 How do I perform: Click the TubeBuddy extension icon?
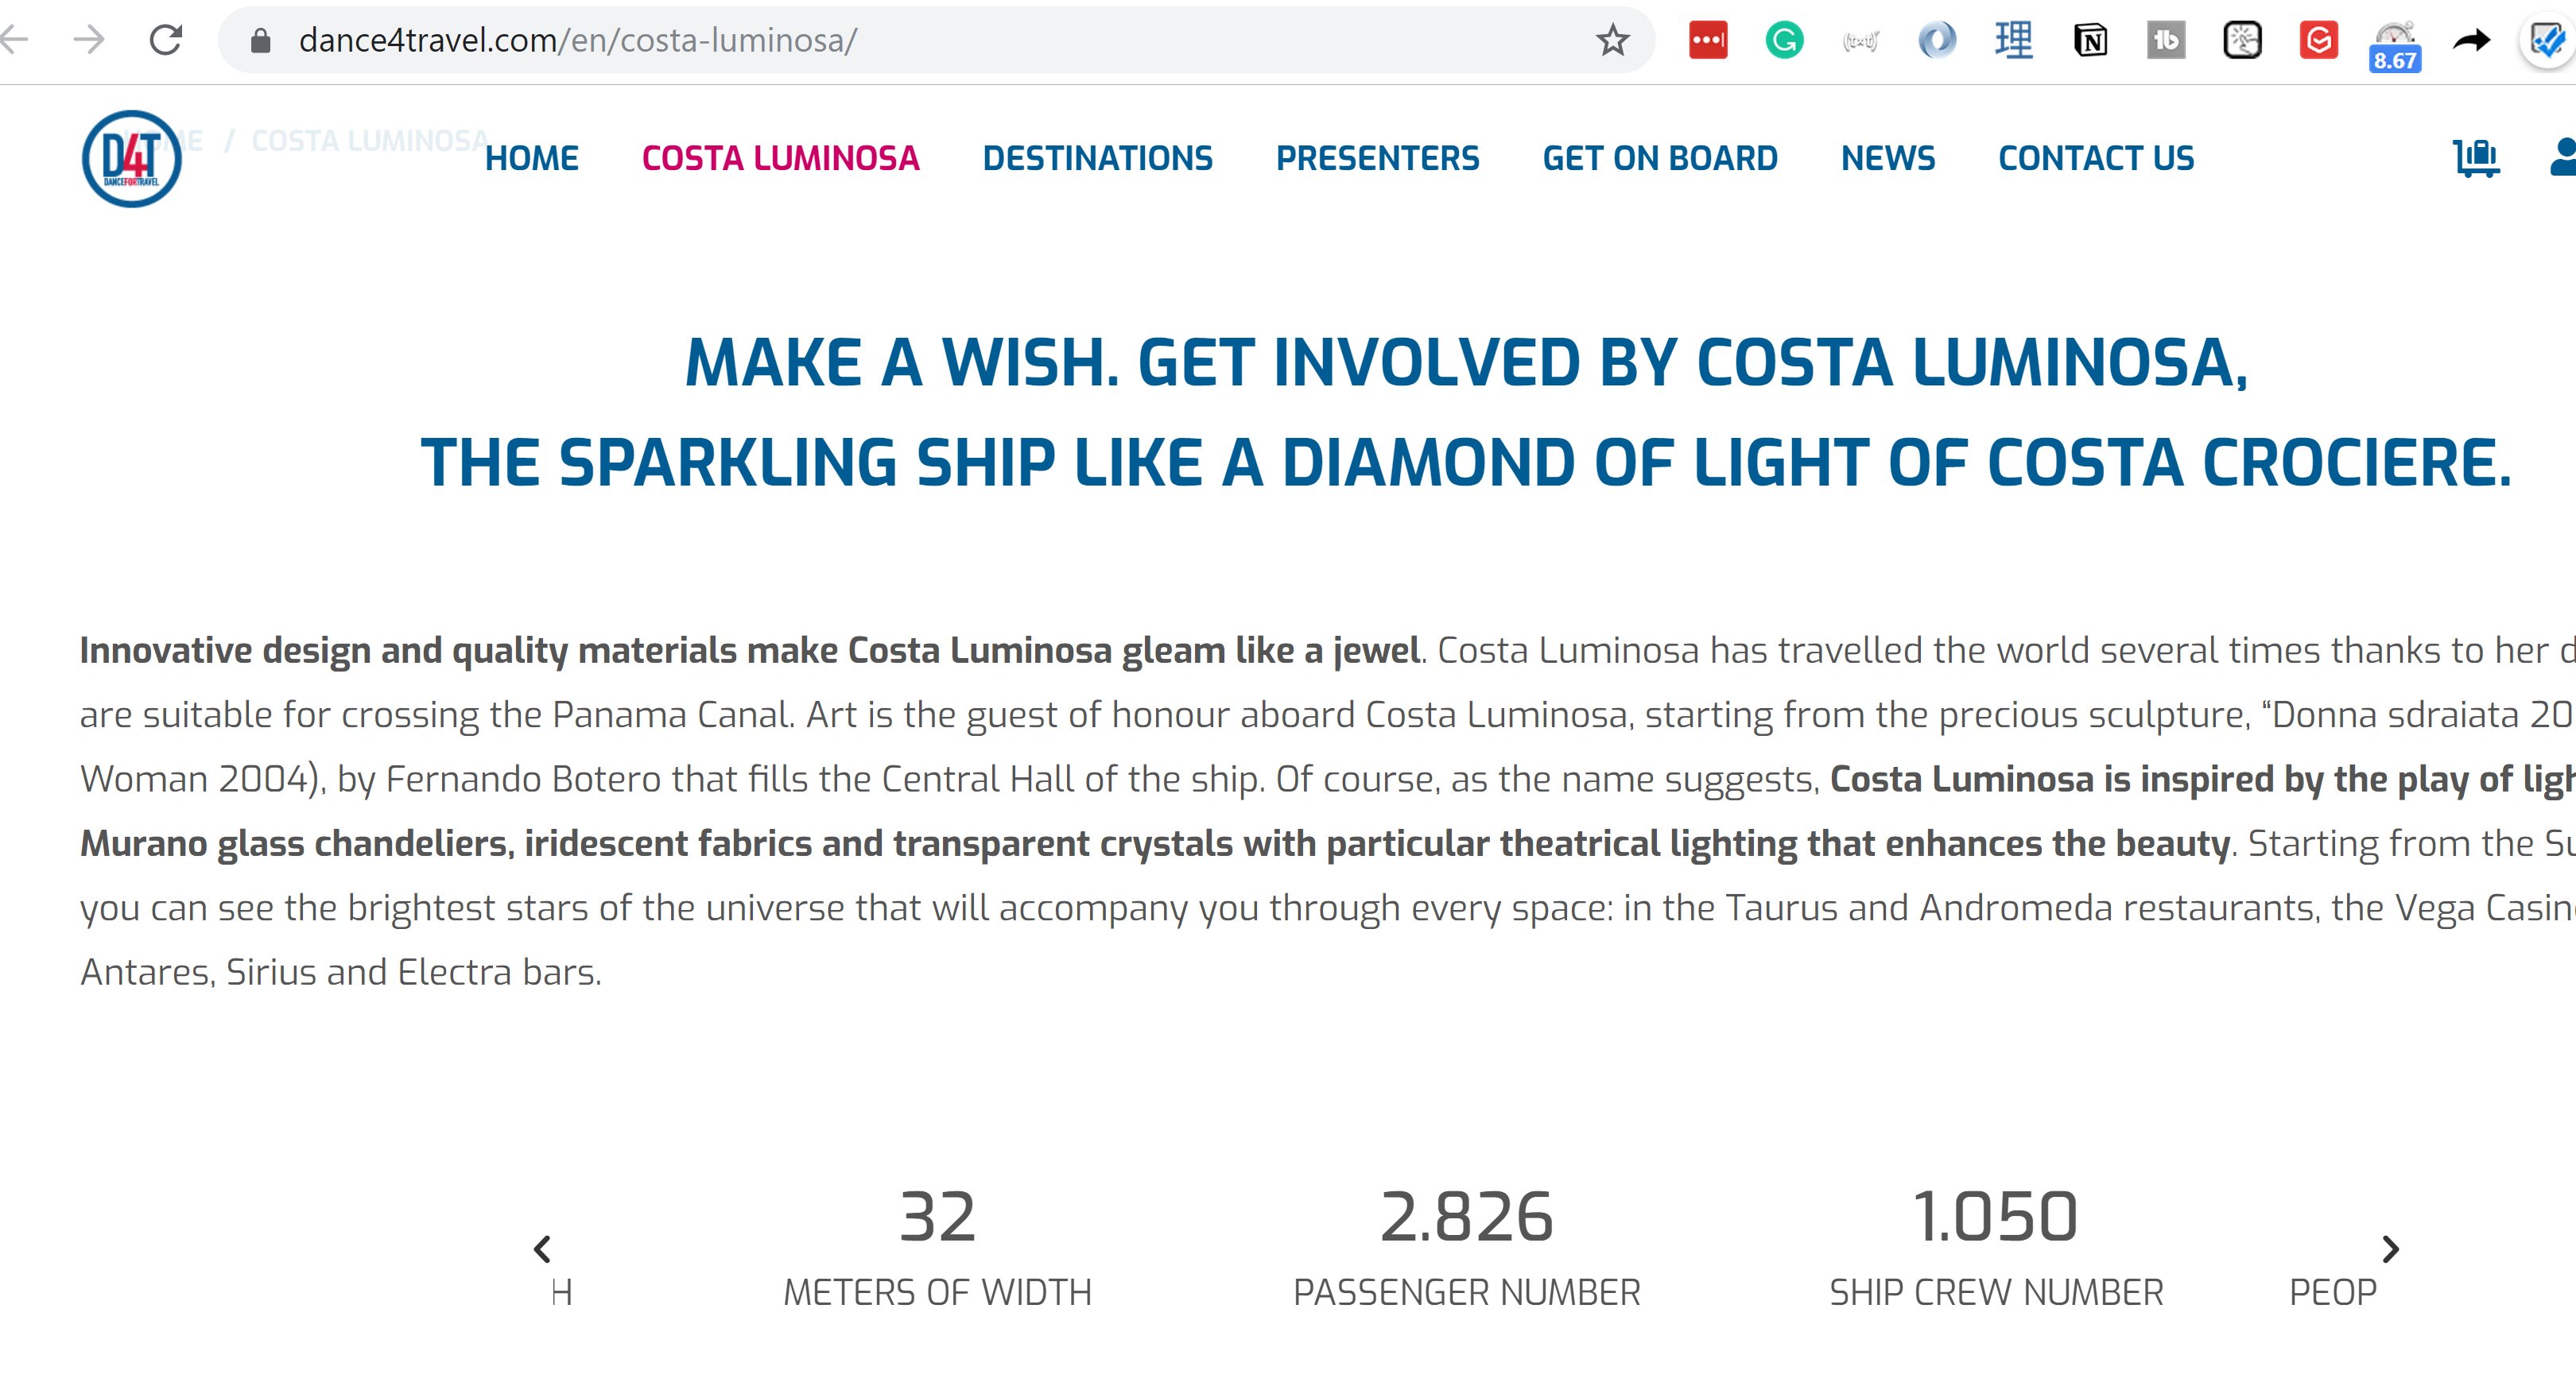(x=2166, y=41)
